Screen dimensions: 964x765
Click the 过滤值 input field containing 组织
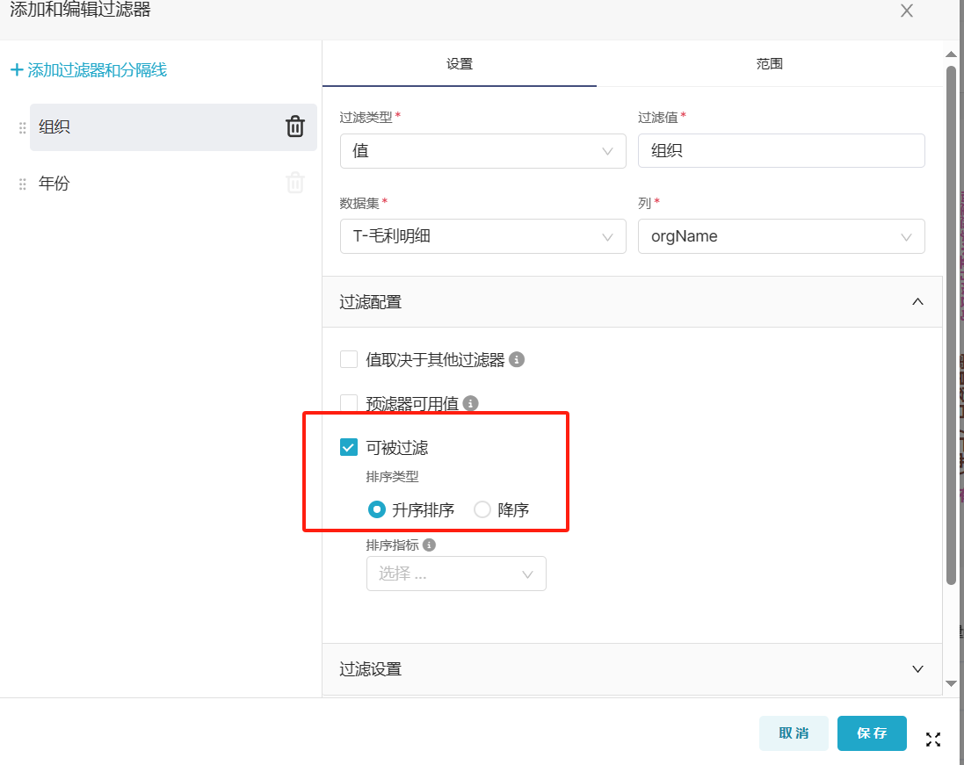coord(781,150)
